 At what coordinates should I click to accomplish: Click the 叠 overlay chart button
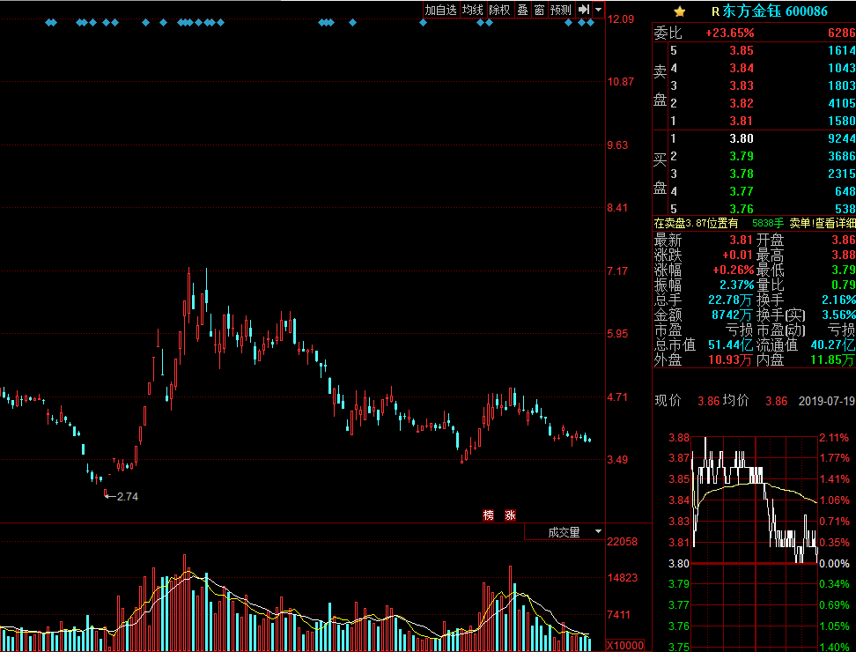pyautogui.click(x=522, y=10)
